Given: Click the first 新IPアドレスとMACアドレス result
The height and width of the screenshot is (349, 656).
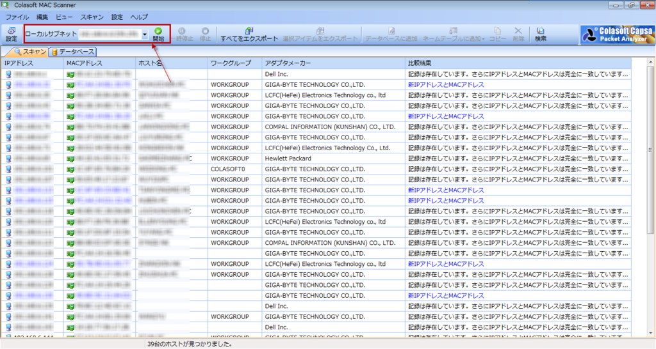Looking at the screenshot, I should pos(446,85).
